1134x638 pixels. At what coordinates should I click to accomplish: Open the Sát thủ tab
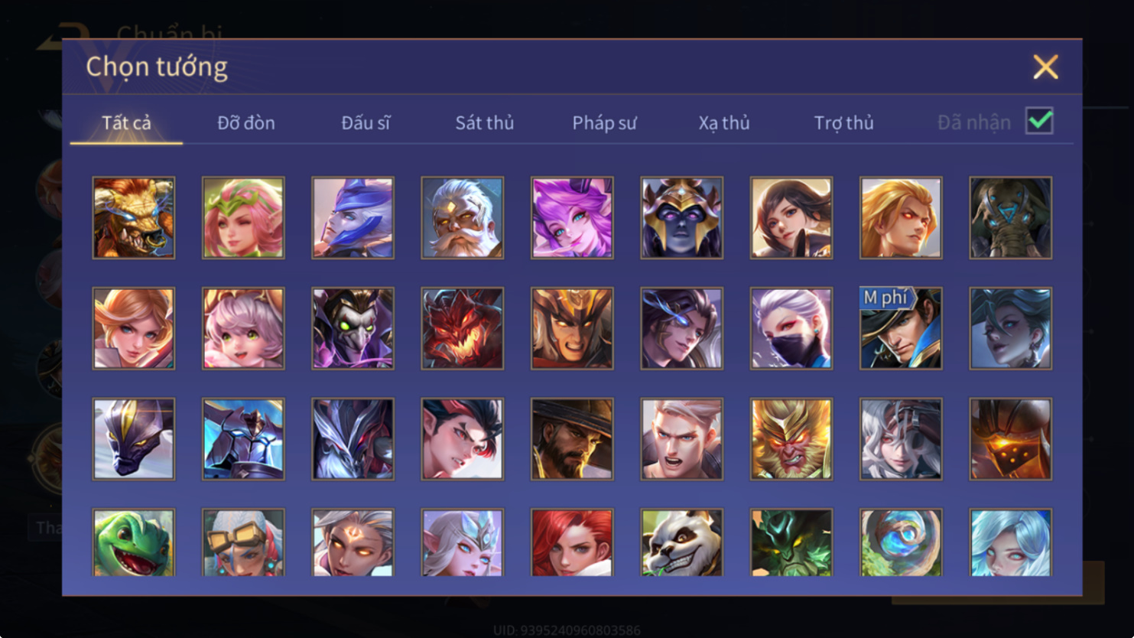click(x=485, y=122)
